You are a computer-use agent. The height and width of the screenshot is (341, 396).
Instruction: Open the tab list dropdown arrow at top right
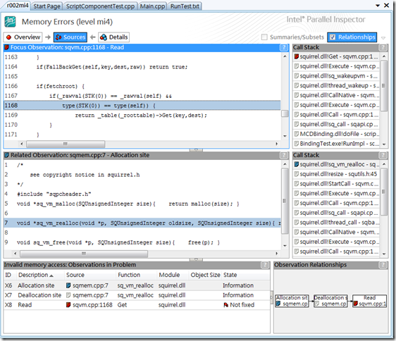click(378, 6)
